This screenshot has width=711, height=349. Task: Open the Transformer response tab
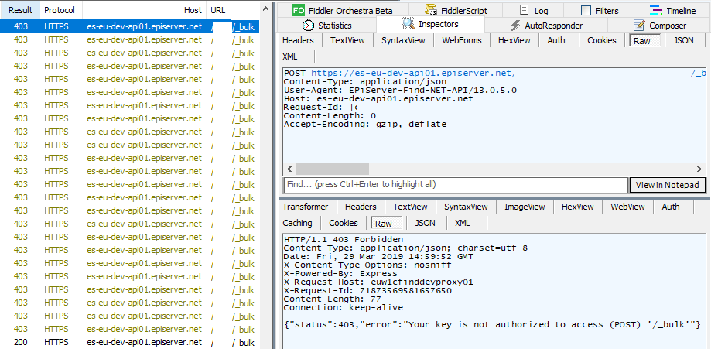(x=305, y=207)
